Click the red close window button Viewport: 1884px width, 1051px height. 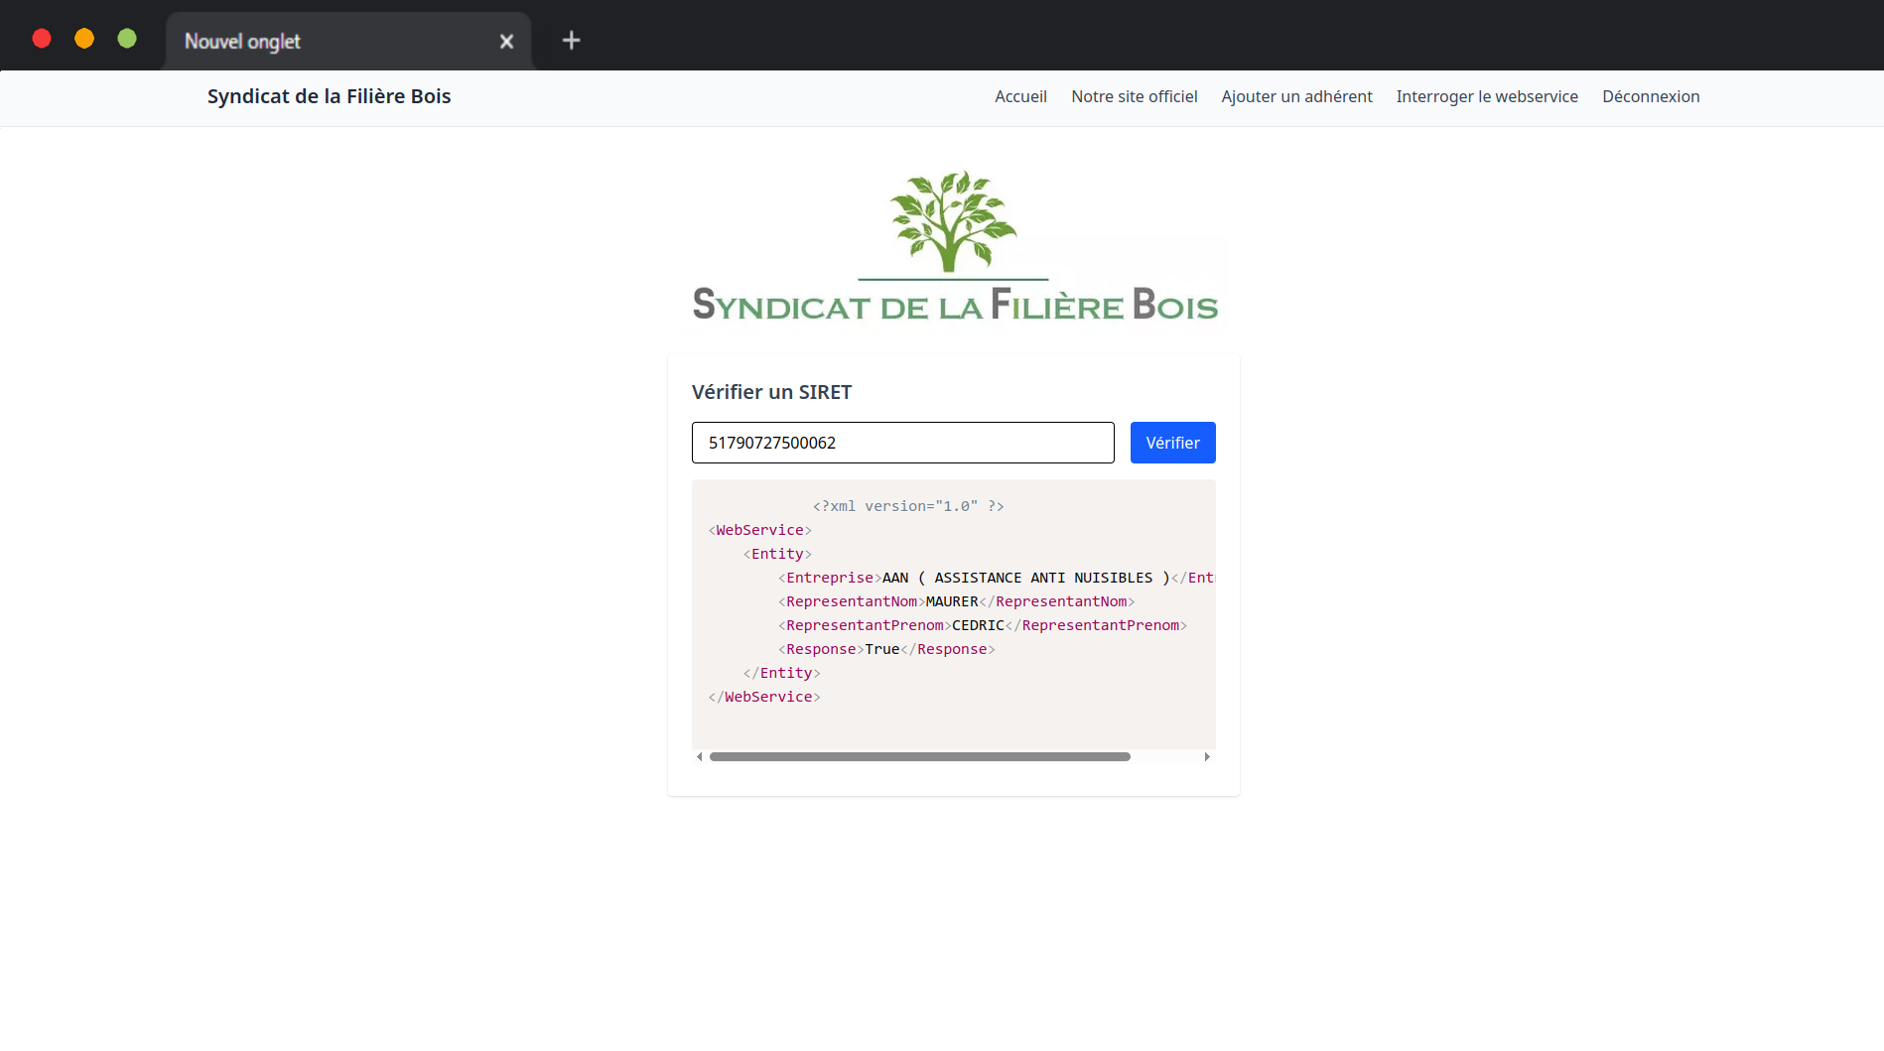point(42,39)
